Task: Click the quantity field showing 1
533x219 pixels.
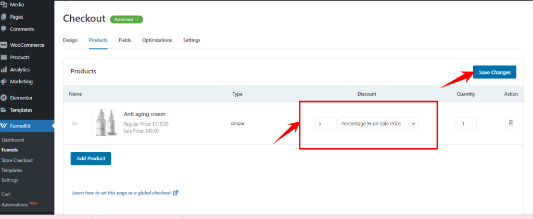Action: tap(466, 124)
